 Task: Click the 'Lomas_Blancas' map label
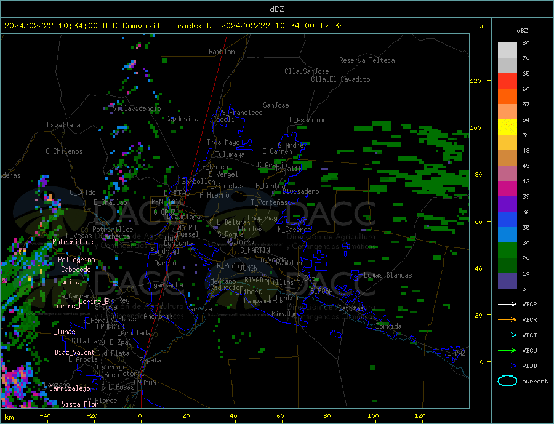(388, 275)
